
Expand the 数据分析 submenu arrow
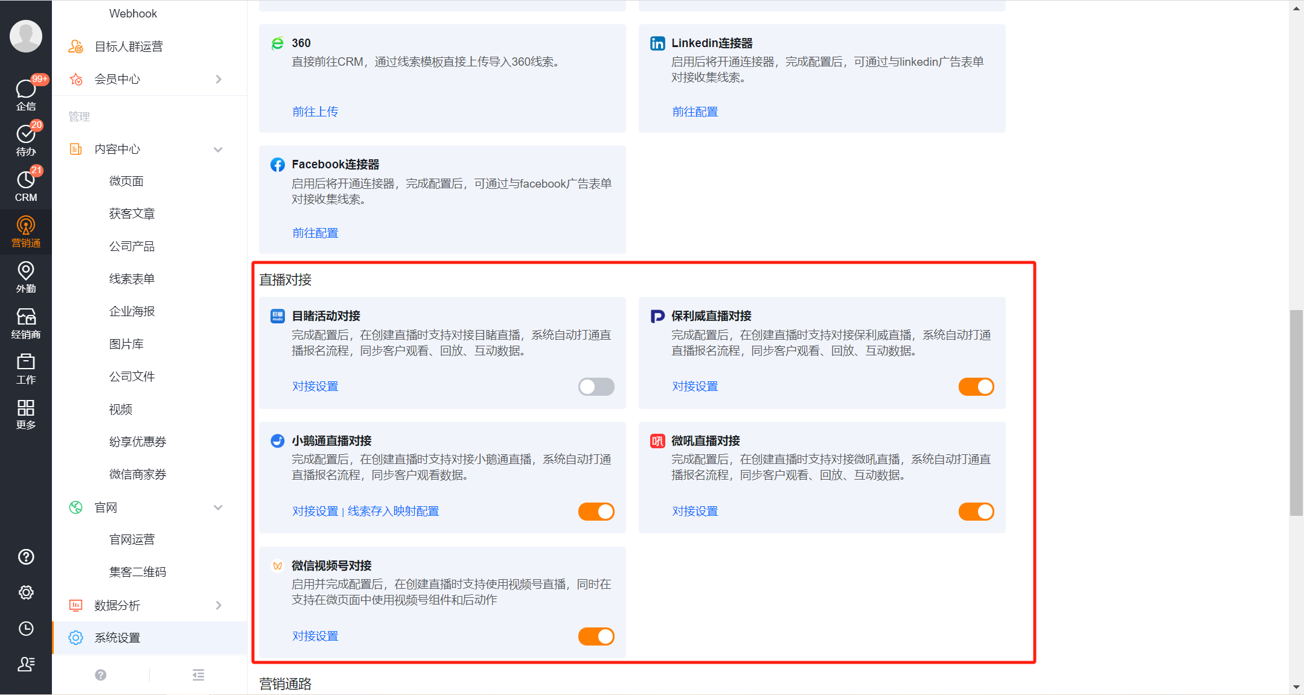[x=219, y=605]
